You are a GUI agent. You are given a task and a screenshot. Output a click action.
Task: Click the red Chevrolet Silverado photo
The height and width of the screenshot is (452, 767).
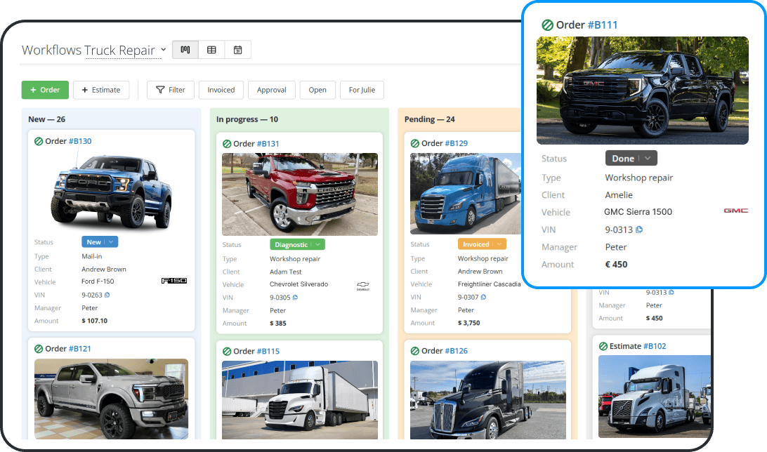coord(300,194)
